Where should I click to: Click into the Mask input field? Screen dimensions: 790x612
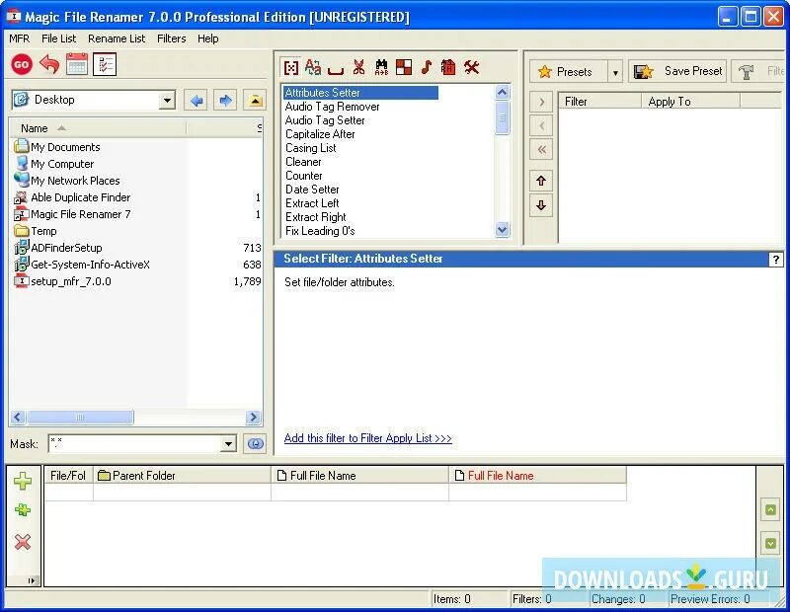click(x=135, y=444)
